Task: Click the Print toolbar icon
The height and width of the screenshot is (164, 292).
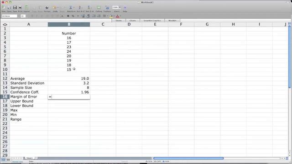Action: click(20, 7)
